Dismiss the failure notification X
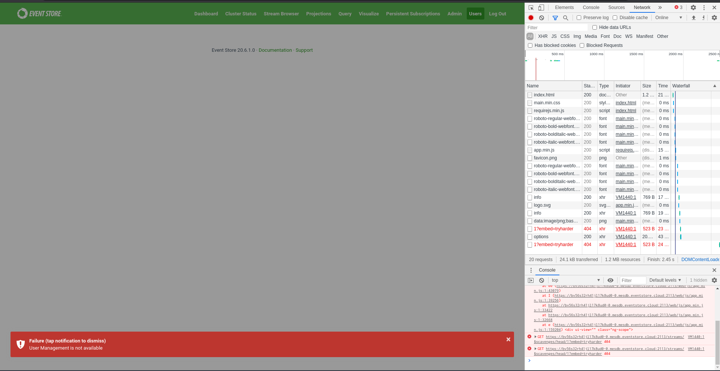Screen dimensions: 720x371 click(x=508, y=339)
